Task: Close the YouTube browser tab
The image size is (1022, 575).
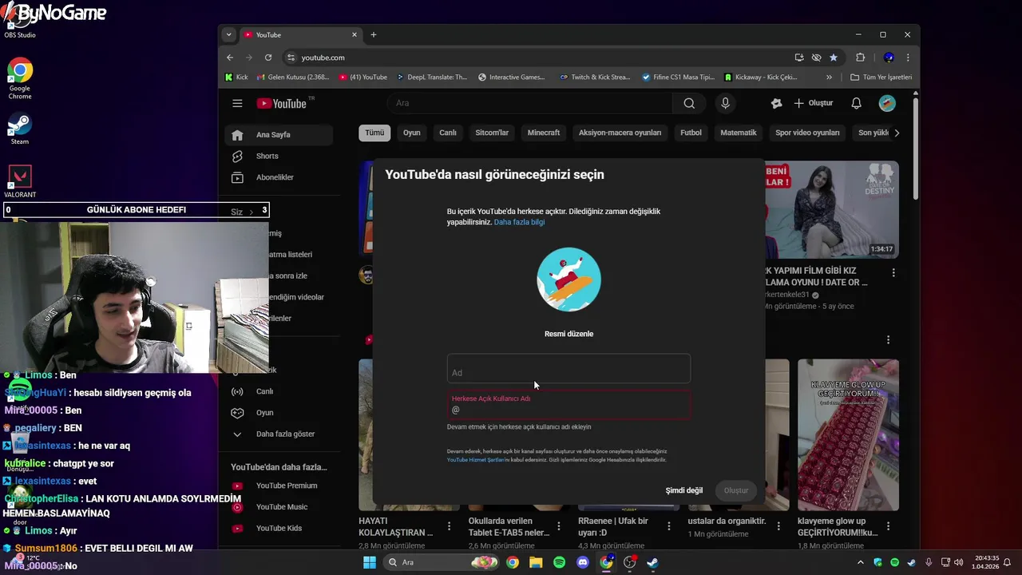Action: [355, 34]
